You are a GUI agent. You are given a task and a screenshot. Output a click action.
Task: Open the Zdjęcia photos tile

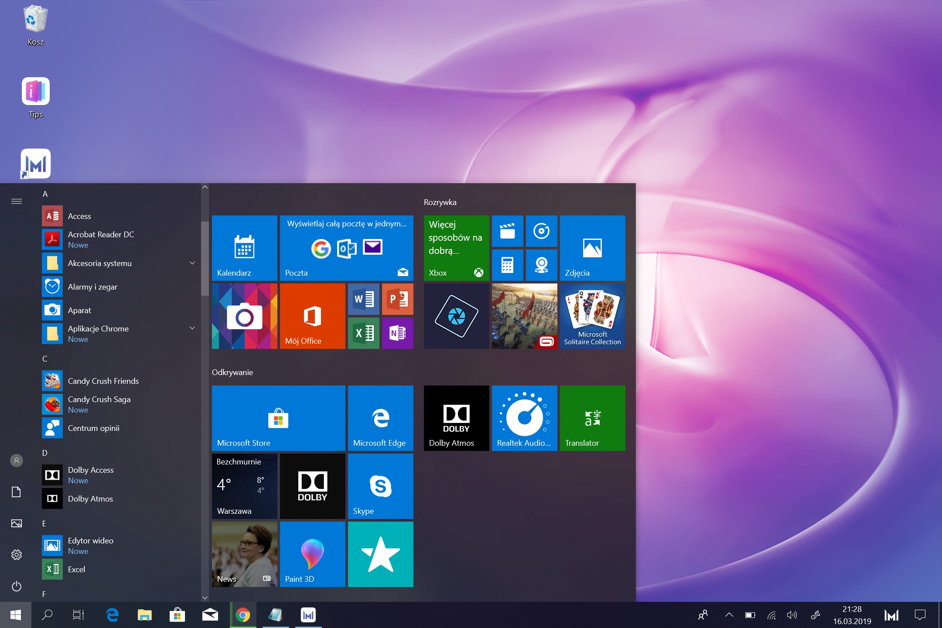(593, 248)
